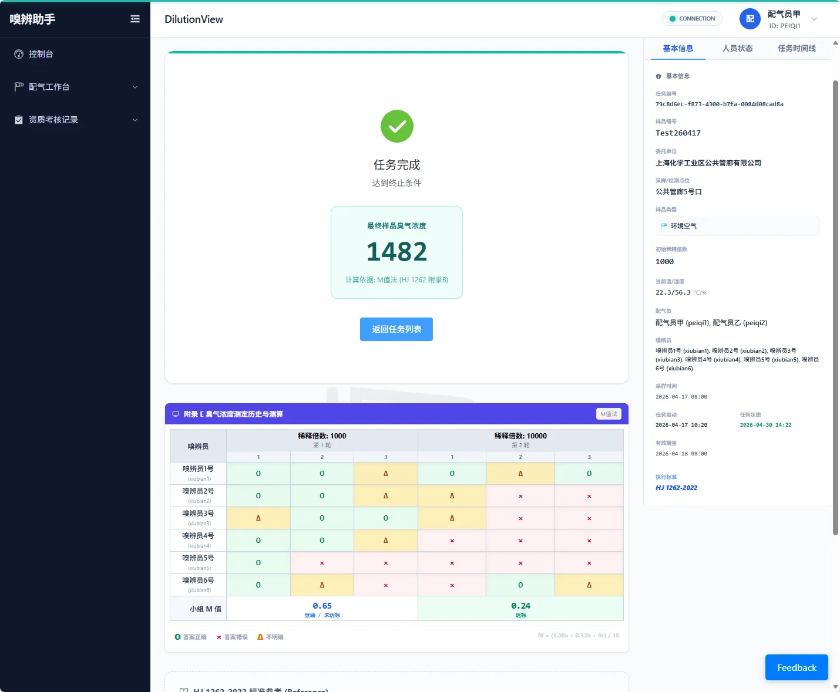This screenshot has height=692, width=840.
Task: Click the CONNECTION status indicator
Action: (692, 19)
